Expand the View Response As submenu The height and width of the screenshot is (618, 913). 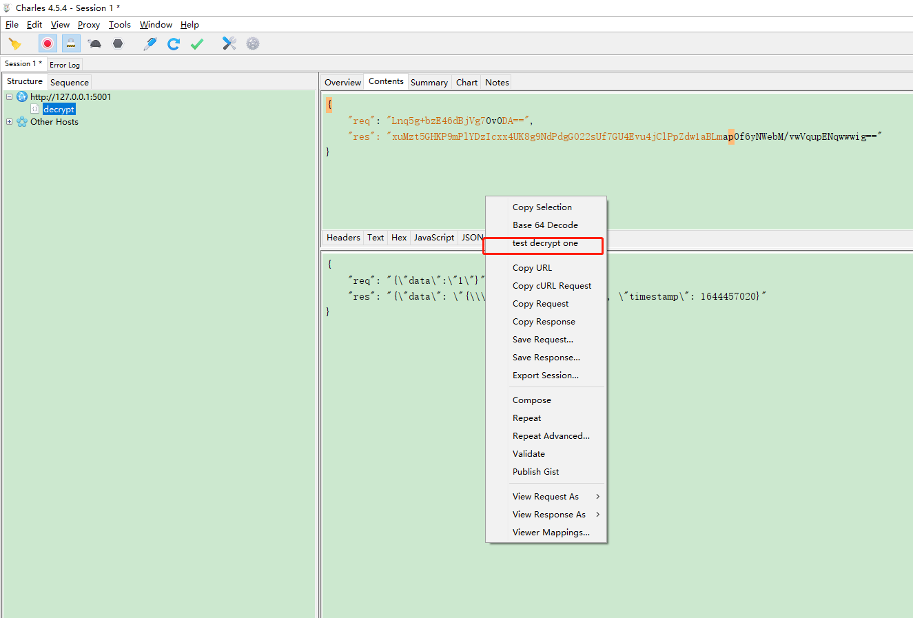[548, 515]
